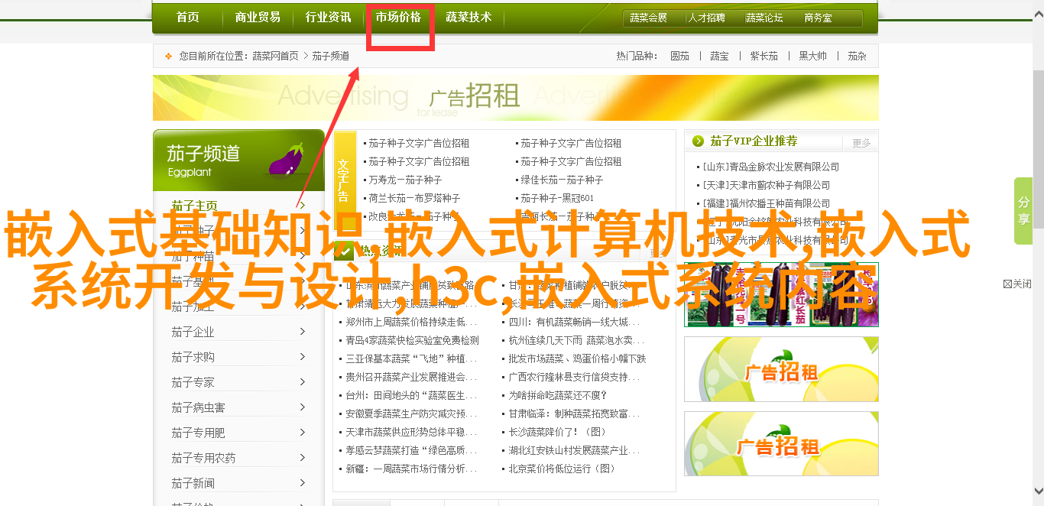Expand the 茄子求购 sidebar chevron
Image resolution: width=1044 pixels, height=506 pixels.
[303, 356]
